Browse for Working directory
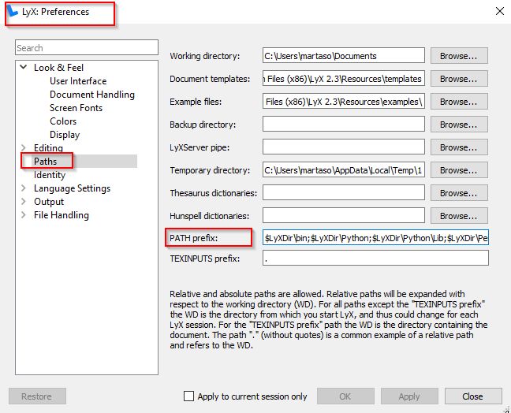 (459, 56)
